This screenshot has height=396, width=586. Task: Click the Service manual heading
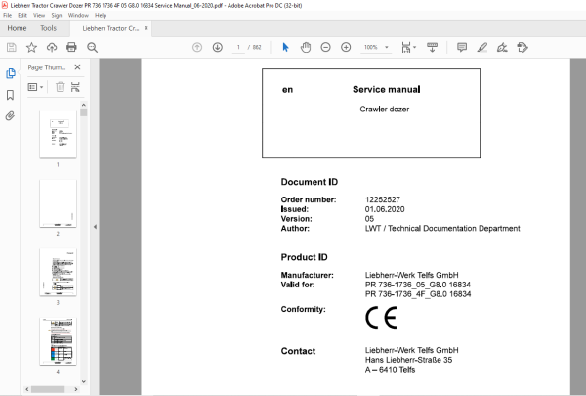coord(387,89)
